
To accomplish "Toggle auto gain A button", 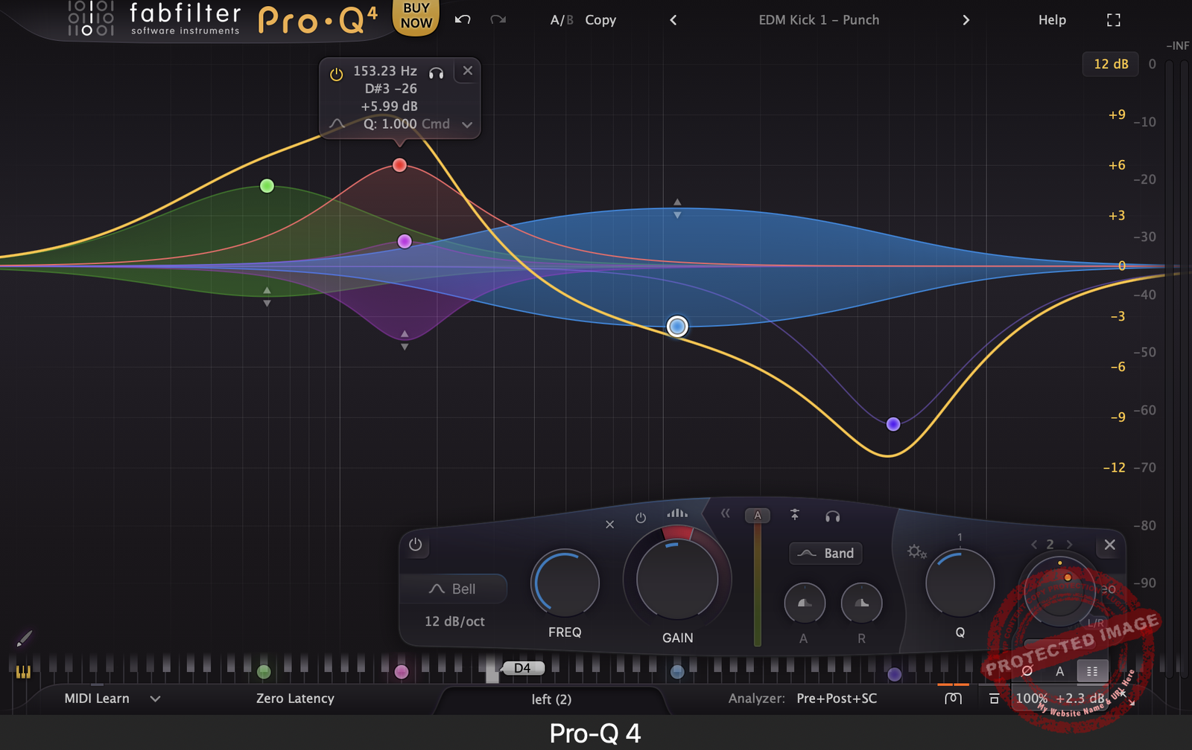I will click(1060, 671).
